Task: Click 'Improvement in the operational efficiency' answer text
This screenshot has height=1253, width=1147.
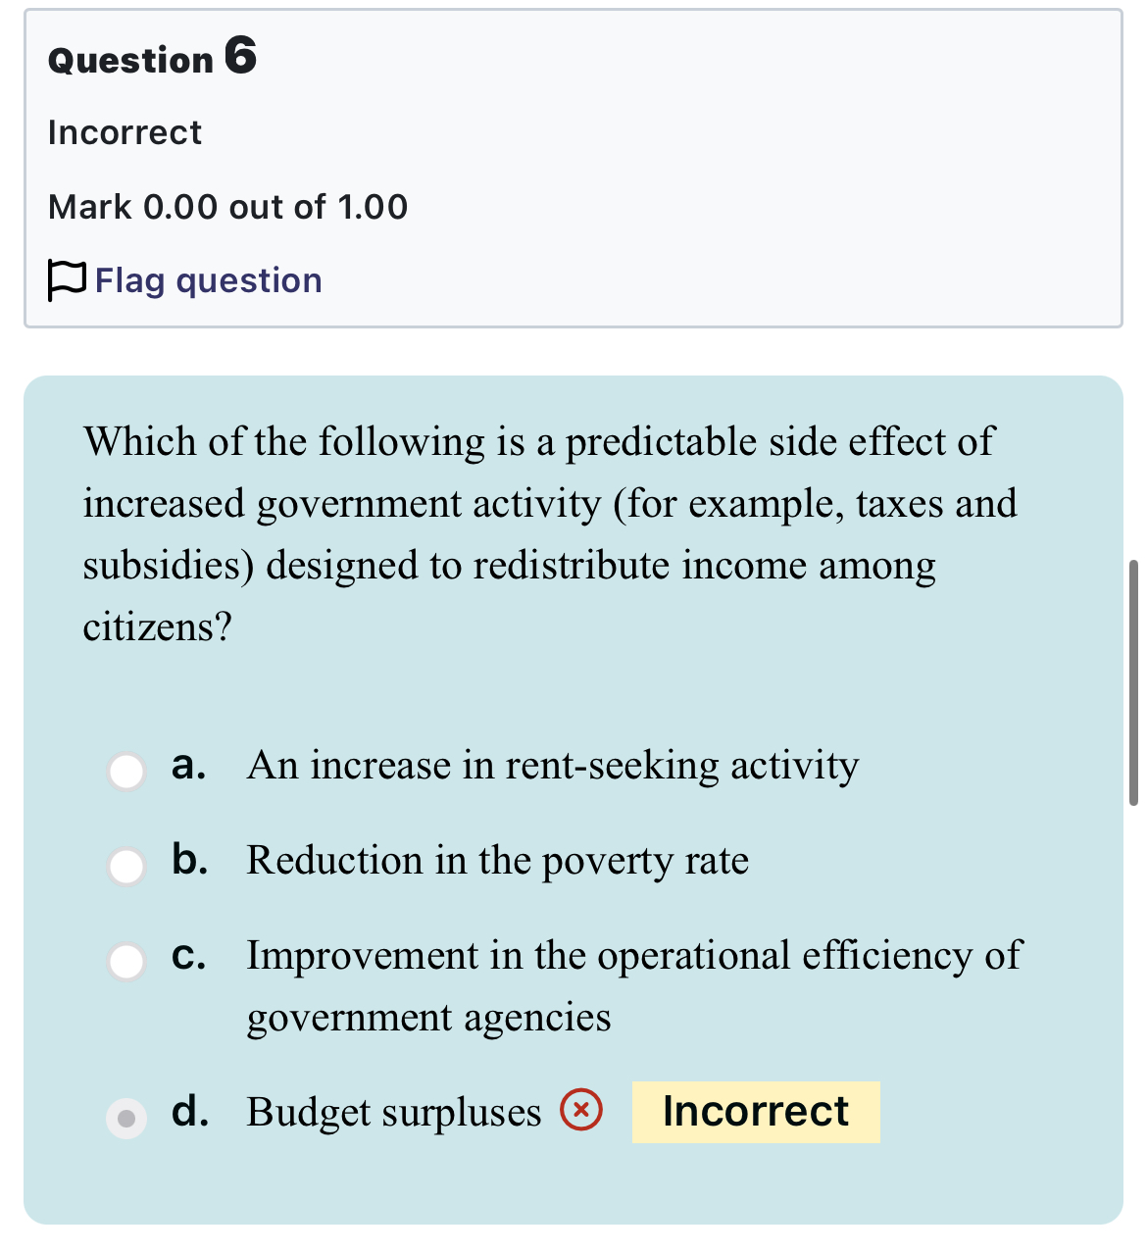Action: [633, 956]
